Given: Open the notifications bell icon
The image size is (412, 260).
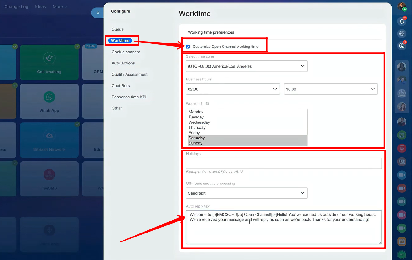Looking at the screenshot, I should 402,21.
